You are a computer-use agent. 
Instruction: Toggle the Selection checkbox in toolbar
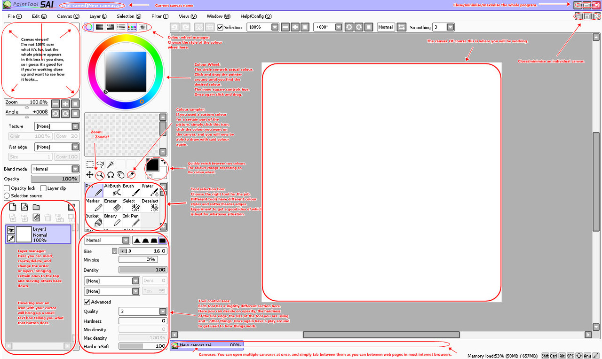coord(220,27)
